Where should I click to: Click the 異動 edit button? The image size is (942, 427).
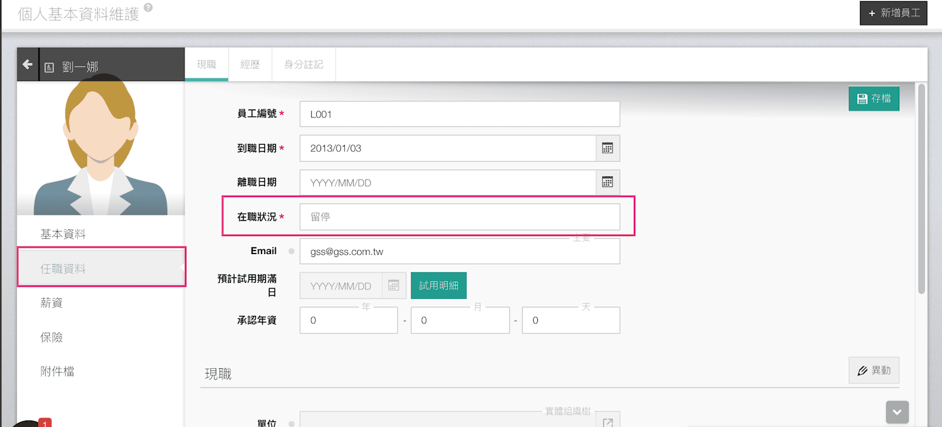(x=874, y=371)
